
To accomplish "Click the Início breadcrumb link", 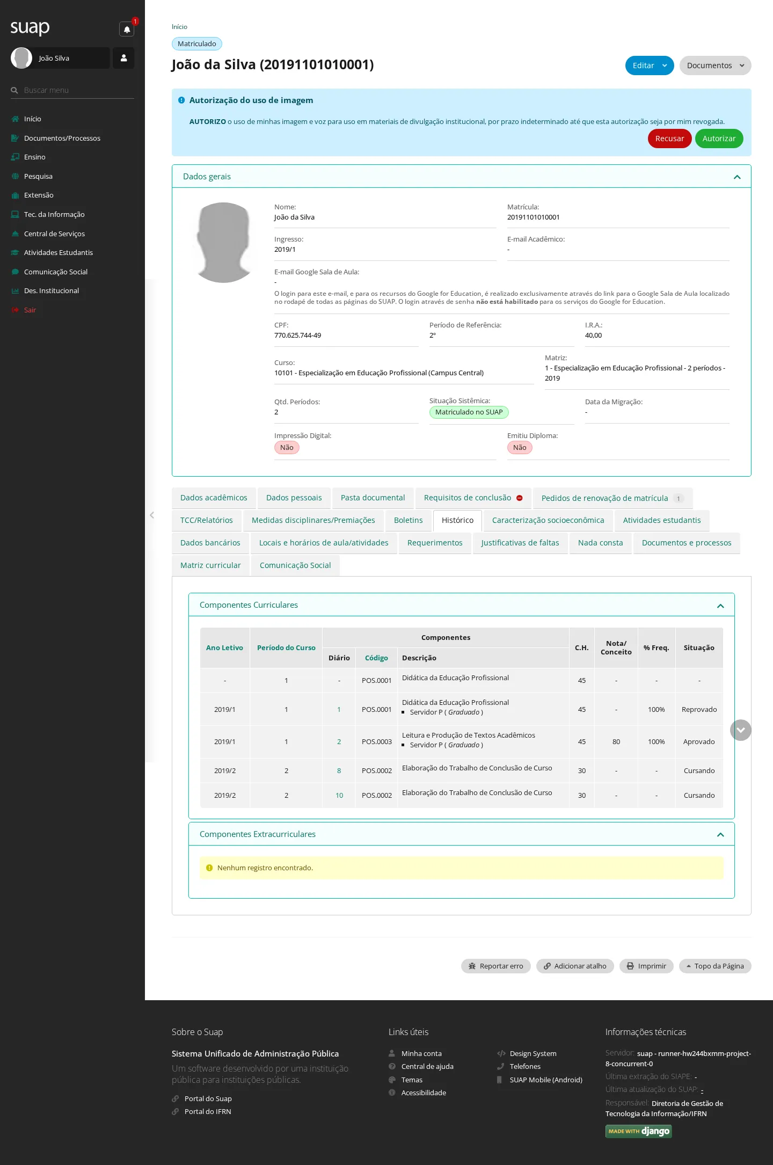I will click(x=179, y=27).
